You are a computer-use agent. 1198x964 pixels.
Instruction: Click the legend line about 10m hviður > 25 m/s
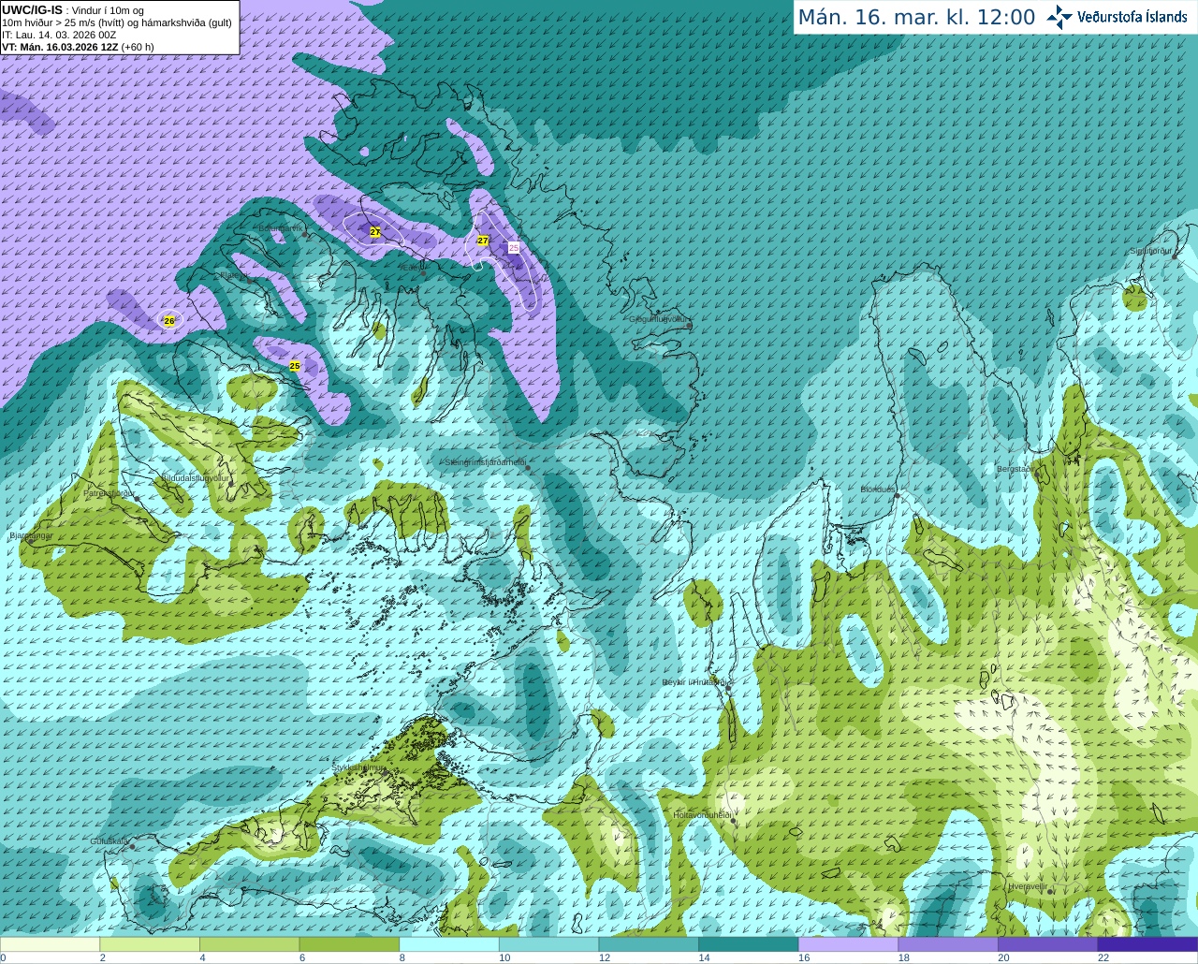pyautogui.click(x=117, y=22)
